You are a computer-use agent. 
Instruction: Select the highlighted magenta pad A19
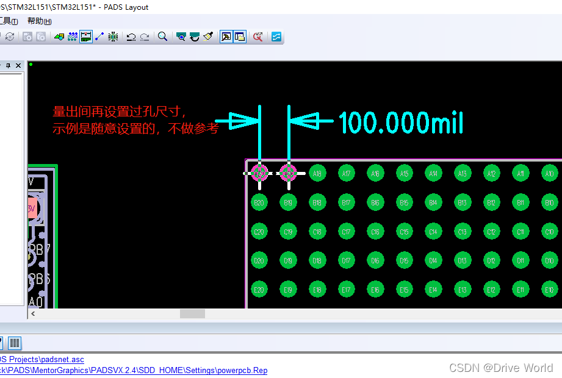tap(288, 173)
